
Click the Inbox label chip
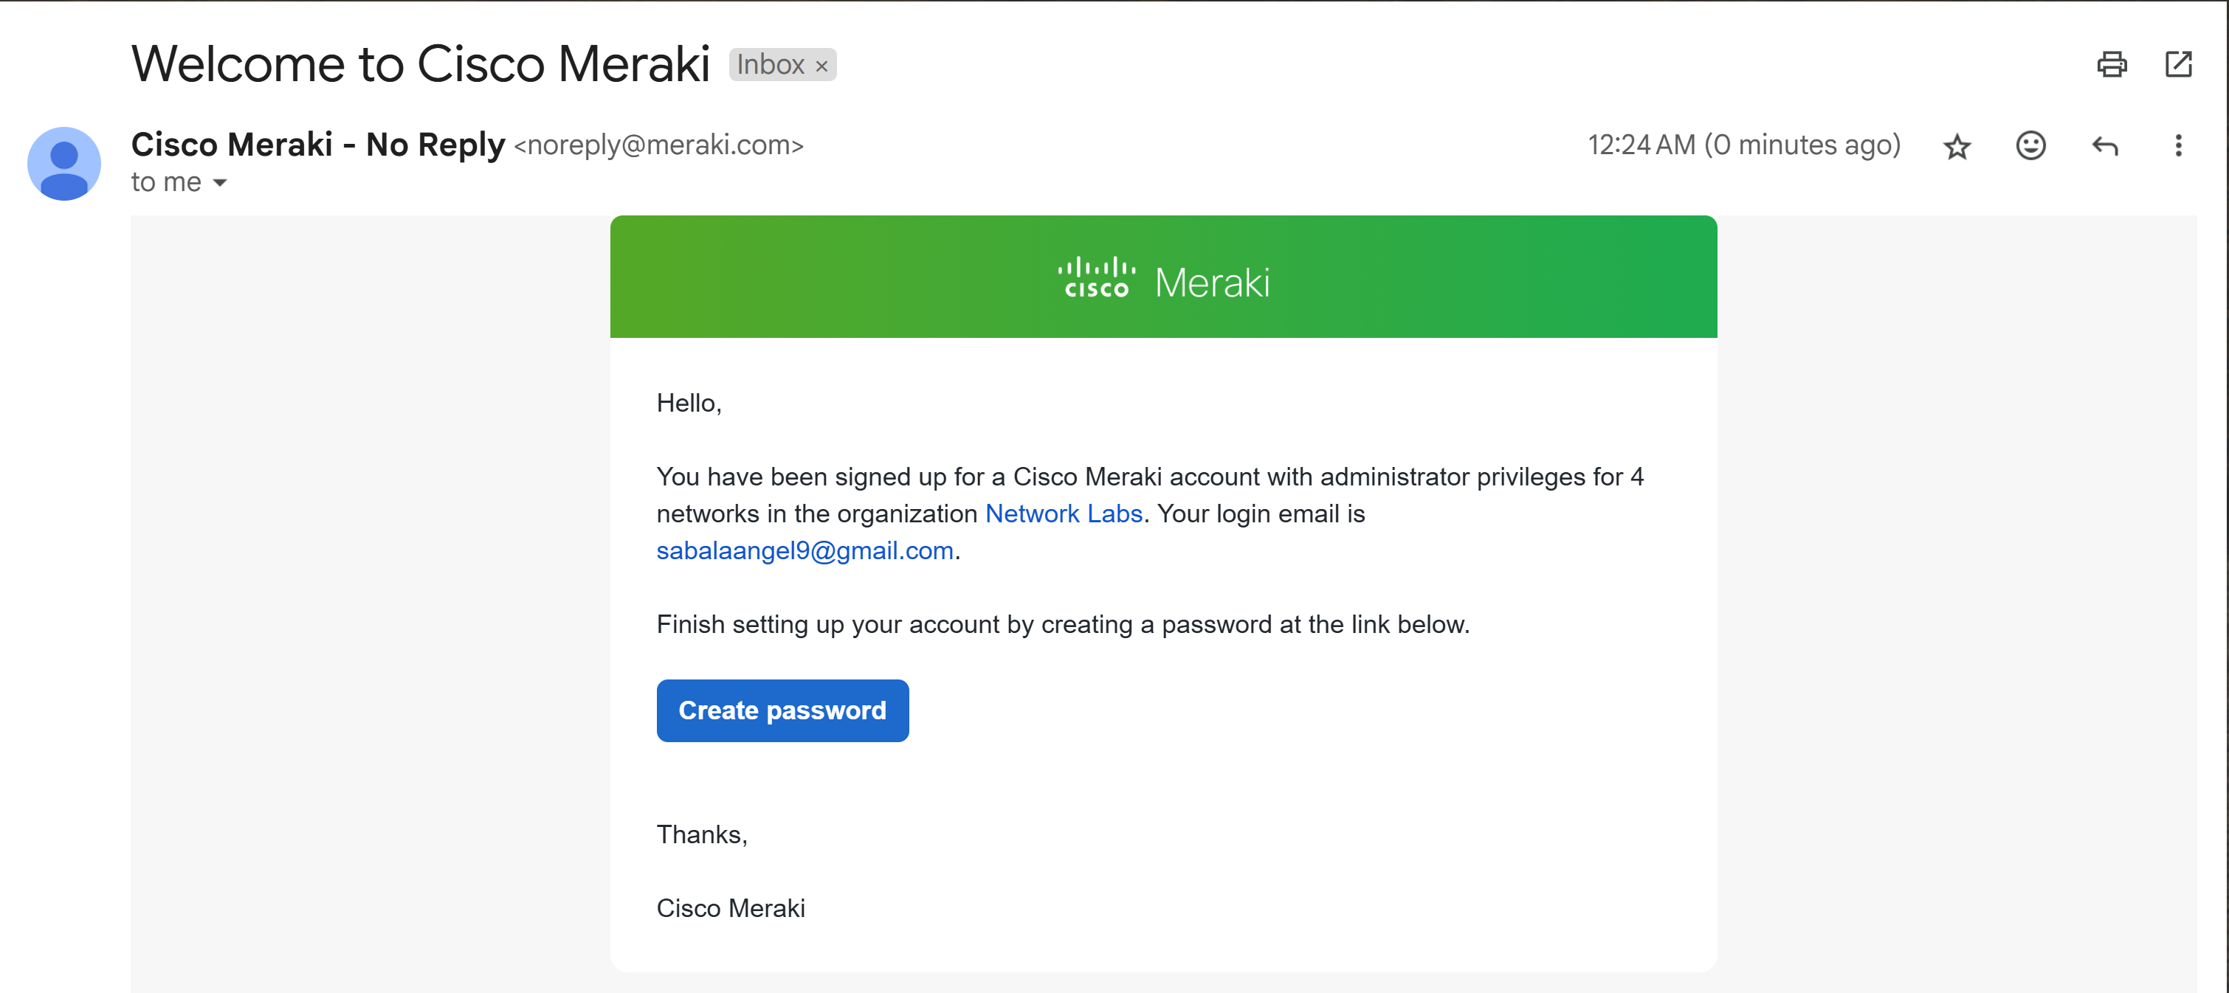click(770, 65)
